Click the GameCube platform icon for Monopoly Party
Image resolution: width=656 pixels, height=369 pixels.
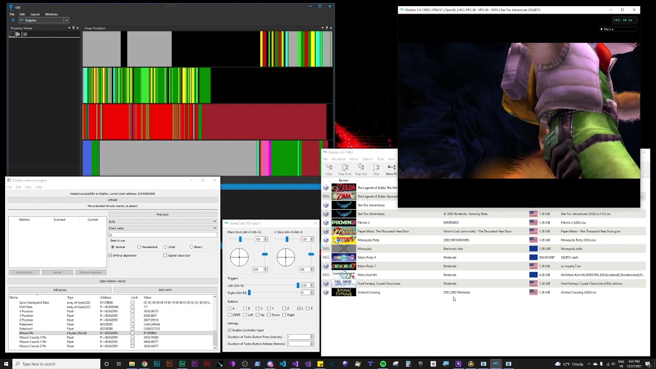(325, 240)
